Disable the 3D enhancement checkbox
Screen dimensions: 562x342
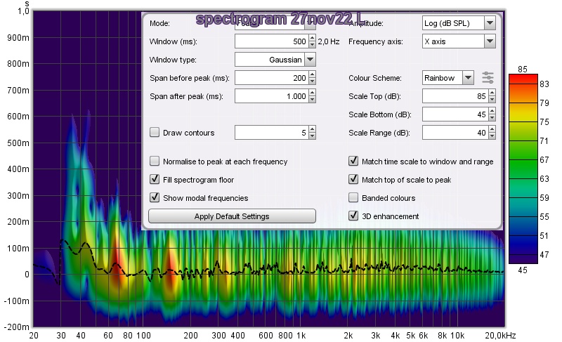point(354,216)
